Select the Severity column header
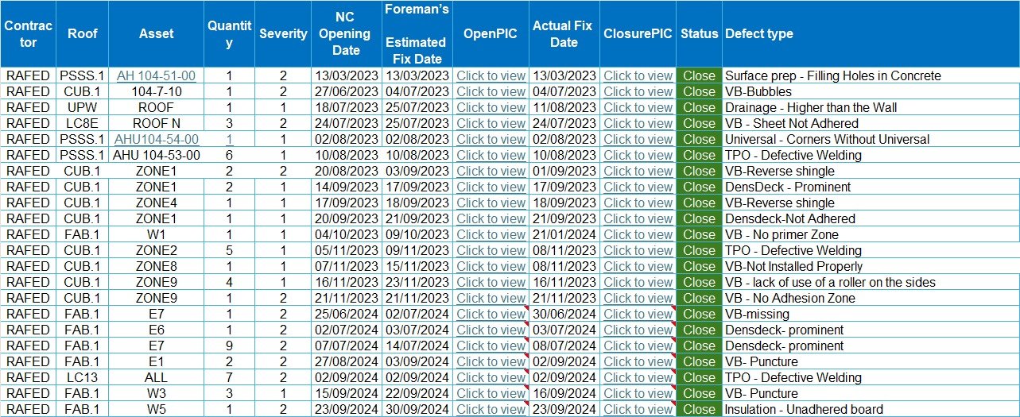This screenshot has height=417, width=1020. 283,33
